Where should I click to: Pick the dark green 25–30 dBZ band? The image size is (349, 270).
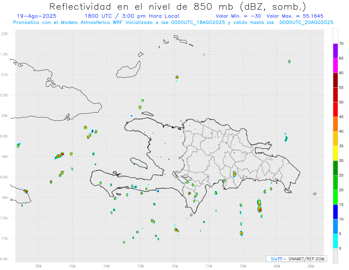pos(335,168)
